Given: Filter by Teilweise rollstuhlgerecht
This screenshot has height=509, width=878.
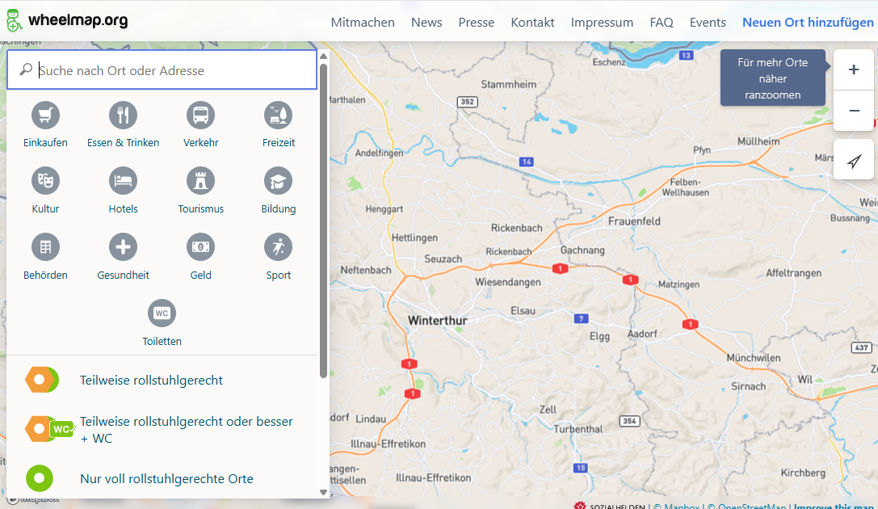Looking at the screenshot, I should [x=162, y=381].
